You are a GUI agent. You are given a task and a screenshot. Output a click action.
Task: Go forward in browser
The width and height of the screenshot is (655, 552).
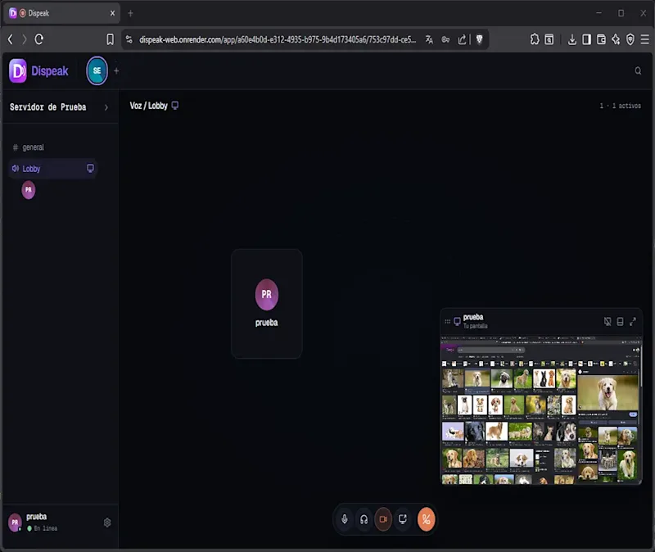(x=25, y=39)
